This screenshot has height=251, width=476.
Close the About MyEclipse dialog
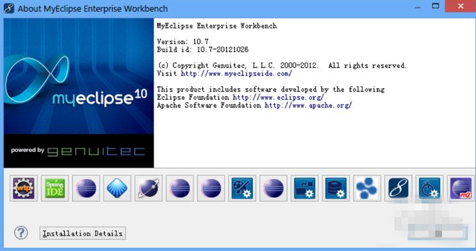(460, 6)
